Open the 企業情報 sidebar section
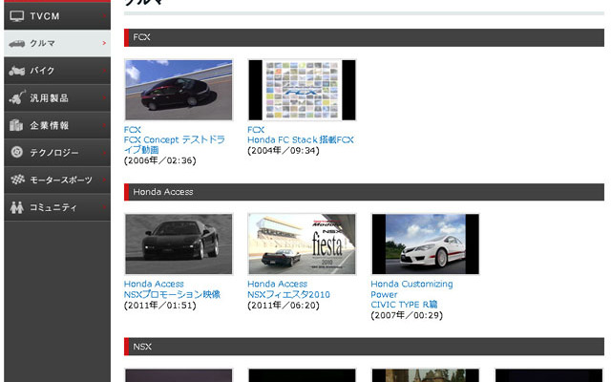The height and width of the screenshot is (382, 611). [x=57, y=125]
